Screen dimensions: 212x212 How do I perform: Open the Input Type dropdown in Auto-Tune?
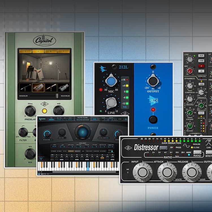[x=59, y=120]
